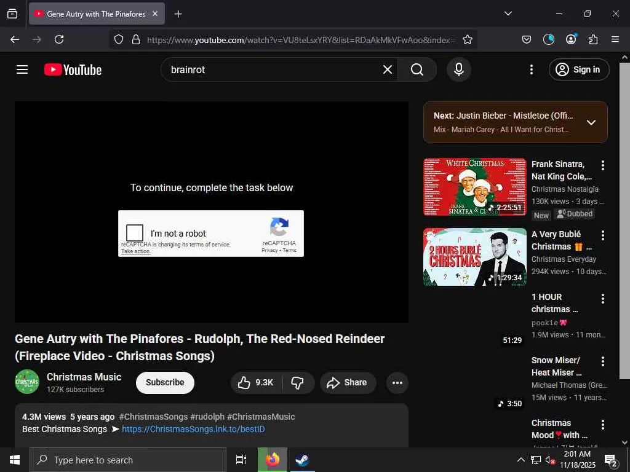Open Windows Start menu
630x472 pixels.
click(15, 460)
